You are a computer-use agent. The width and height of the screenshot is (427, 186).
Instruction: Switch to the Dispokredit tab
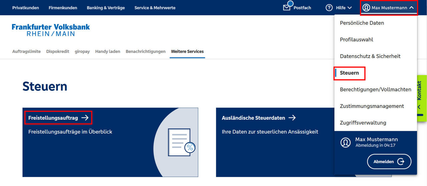coord(58,51)
